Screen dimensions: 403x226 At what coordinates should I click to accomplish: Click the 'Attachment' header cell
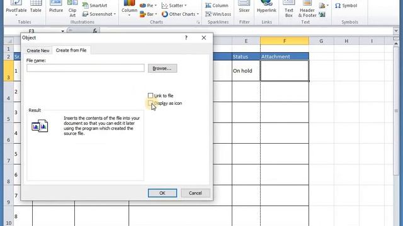click(x=285, y=56)
